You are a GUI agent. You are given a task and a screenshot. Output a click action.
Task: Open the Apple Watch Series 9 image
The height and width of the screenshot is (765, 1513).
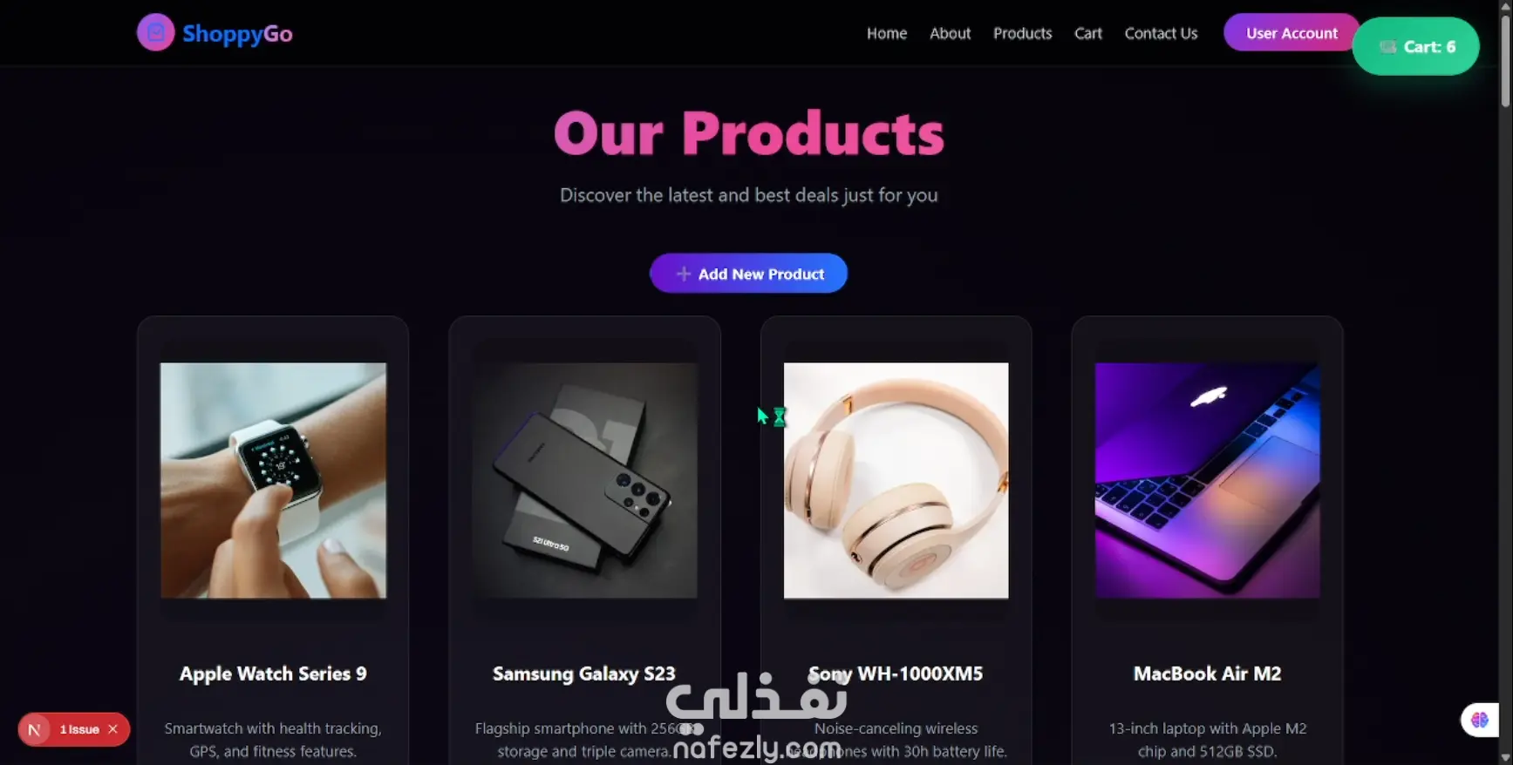273,480
